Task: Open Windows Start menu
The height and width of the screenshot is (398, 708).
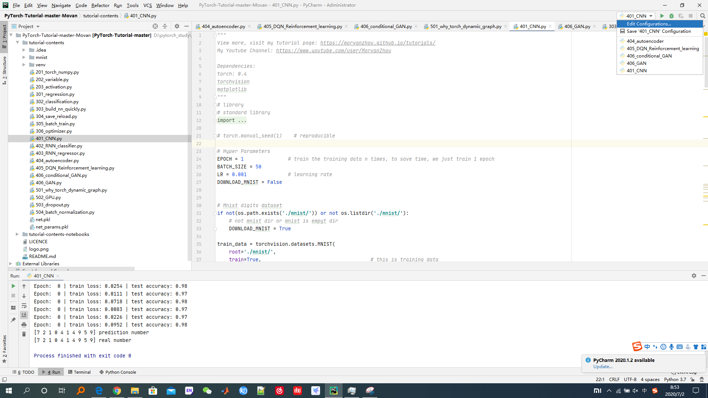Action: pyautogui.click(x=9, y=391)
